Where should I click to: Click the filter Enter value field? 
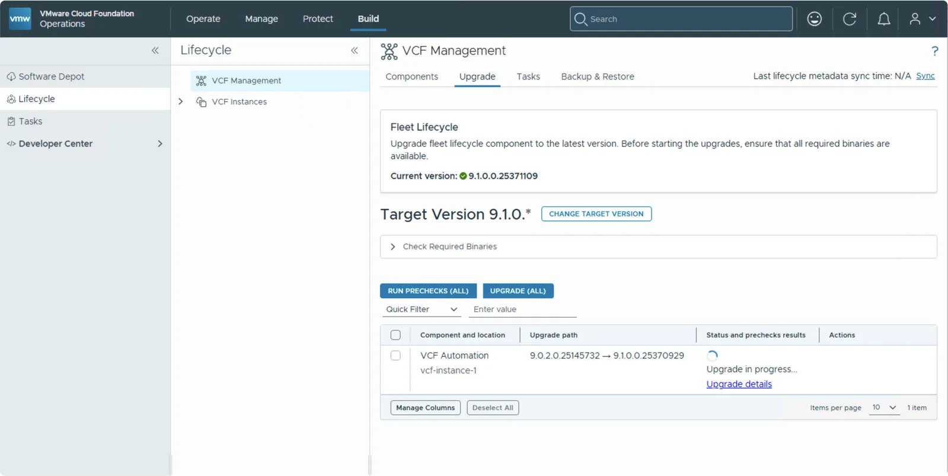pos(522,309)
